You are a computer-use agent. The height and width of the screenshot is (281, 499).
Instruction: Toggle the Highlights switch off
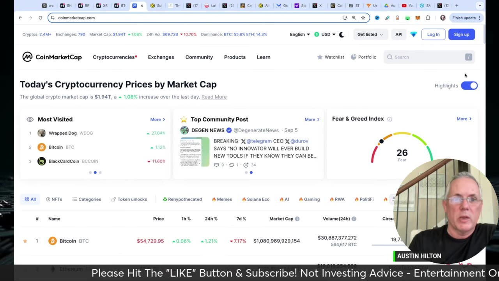click(x=469, y=85)
